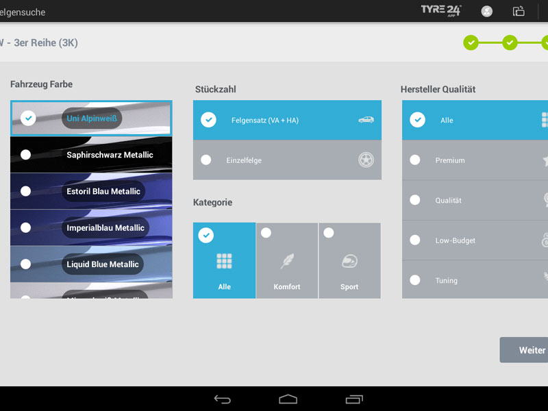Viewport: 548px width, 411px height.
Task: Tap the grid icon in Alle category
Action: tap(224, 261)
